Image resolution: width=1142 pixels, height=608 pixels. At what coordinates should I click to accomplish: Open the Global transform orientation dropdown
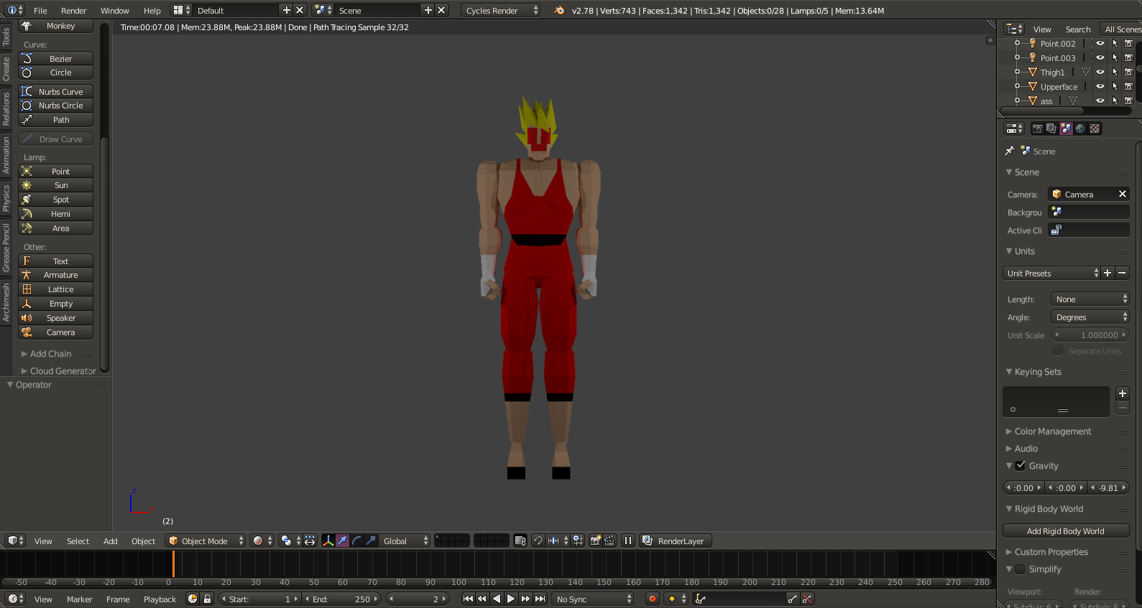pos(405,541)
